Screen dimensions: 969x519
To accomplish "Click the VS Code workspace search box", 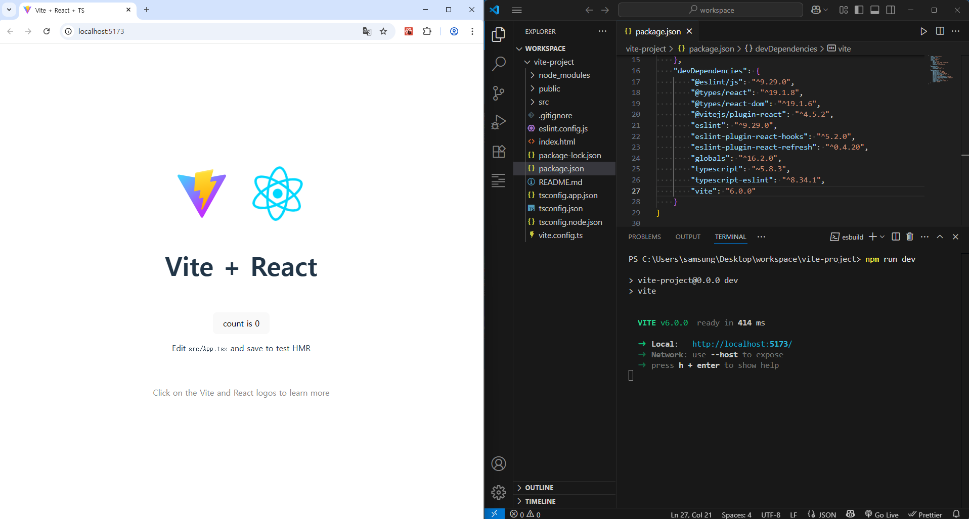I will tap(710, 10).
